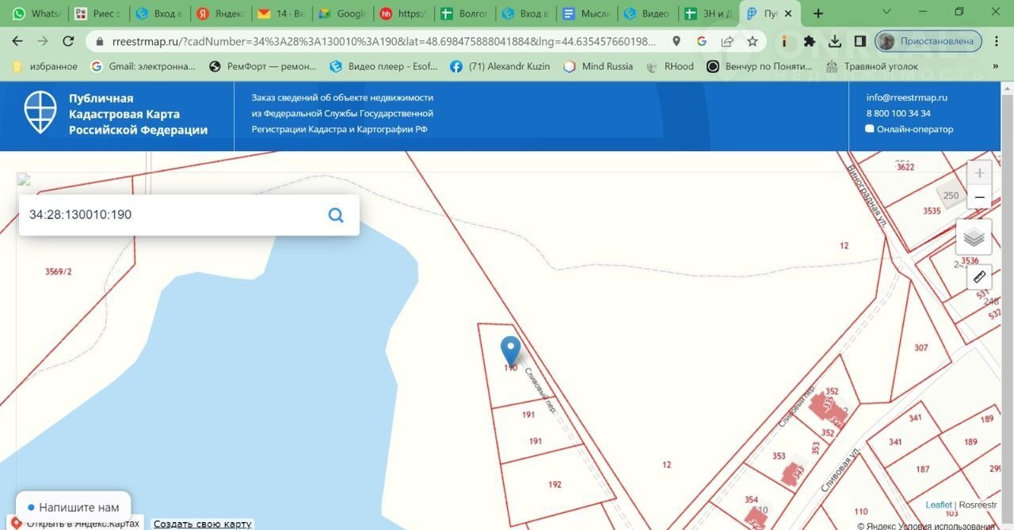Switch to the WhatsApp tab
Image resolution: width=1014 pixels, height=530 pixels.
tap(36, 13)
